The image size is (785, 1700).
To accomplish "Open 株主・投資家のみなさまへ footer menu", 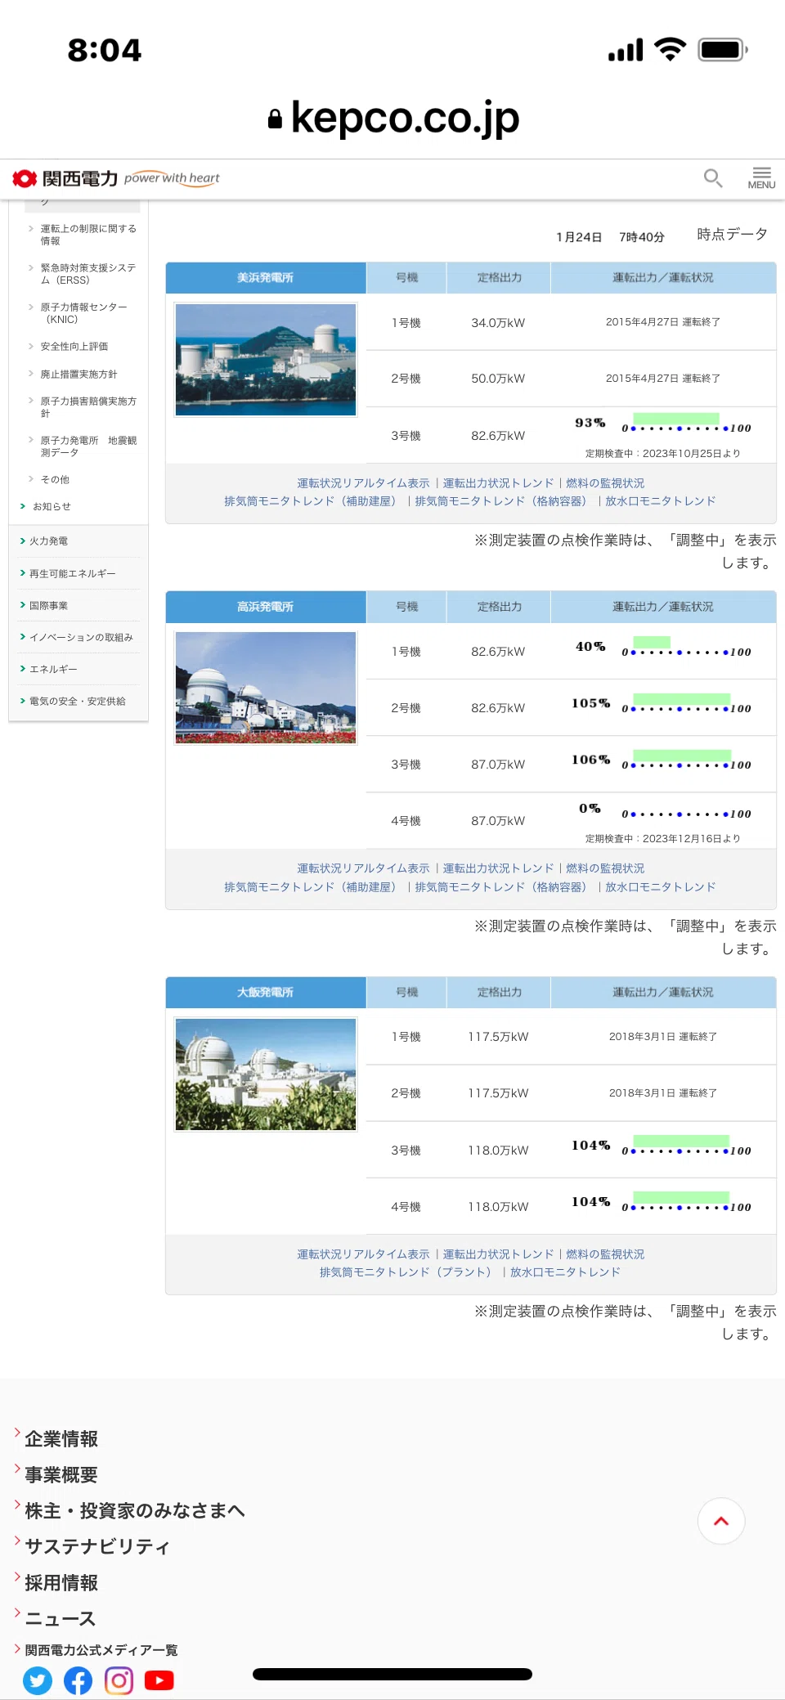I will [x=135, y=1511].
